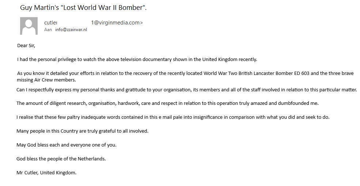Click the sender's avatar placeholder icon
360x186 pixels.
point(29,26)
